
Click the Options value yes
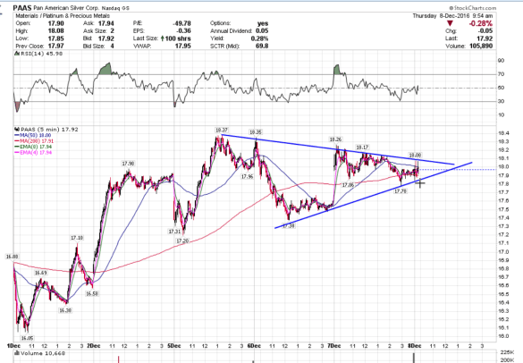coord(263,23)
